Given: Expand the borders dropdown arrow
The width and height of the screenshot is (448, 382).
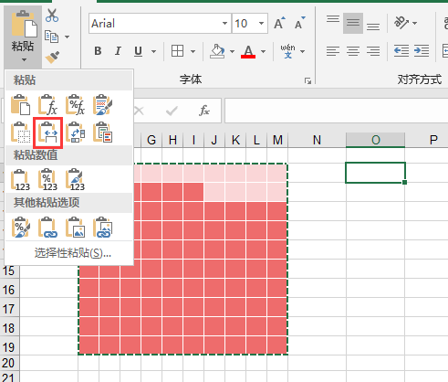Looking at the screenshot, I should coord(193,51).
